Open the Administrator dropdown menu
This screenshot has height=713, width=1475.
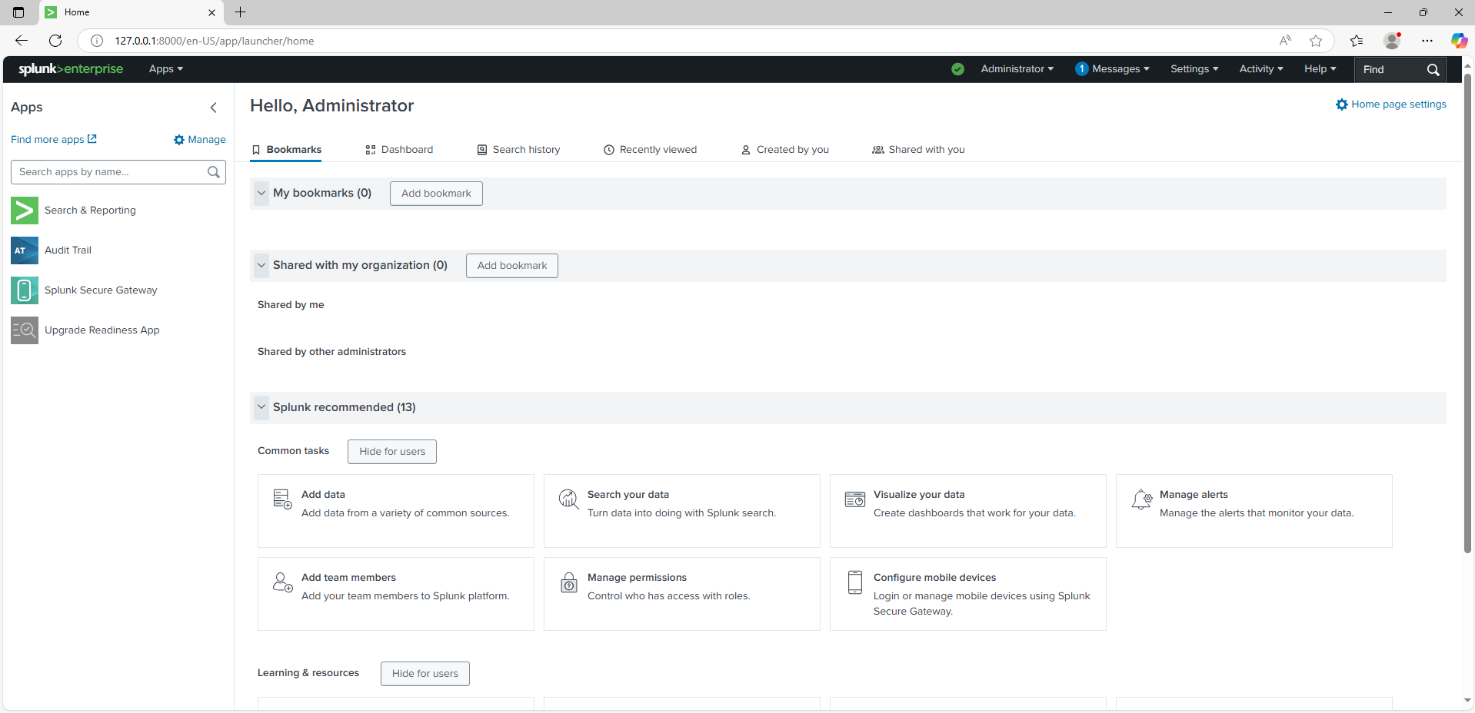tap(1017, 69)
